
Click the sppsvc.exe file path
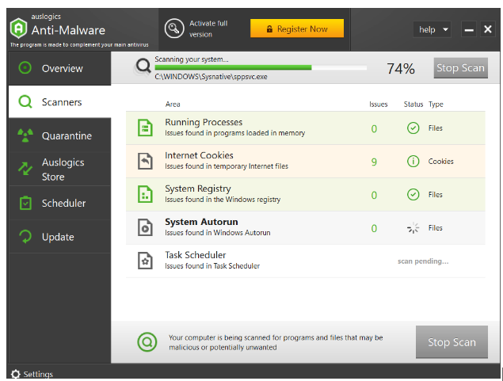click(211, 77)
